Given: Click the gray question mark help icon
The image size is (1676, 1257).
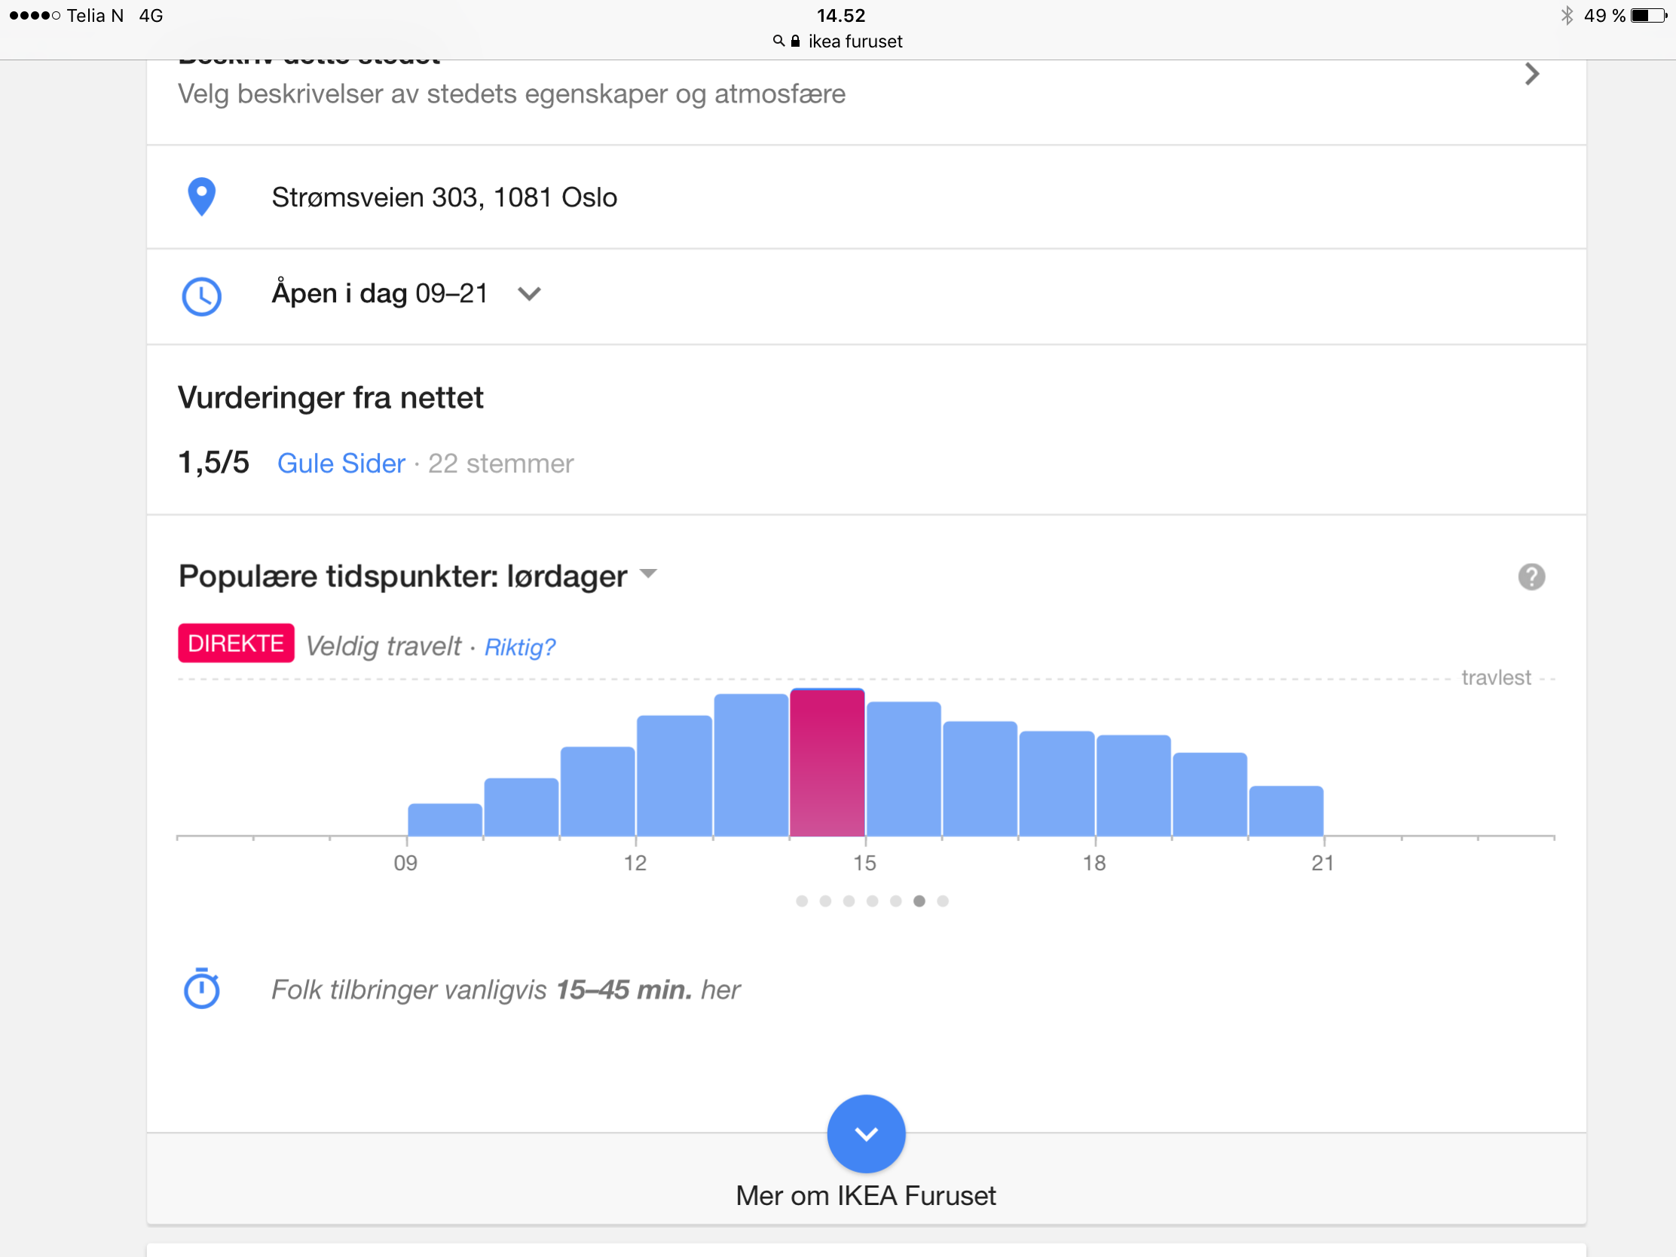Looking at the screenshot, I should tap(1531, 577).
